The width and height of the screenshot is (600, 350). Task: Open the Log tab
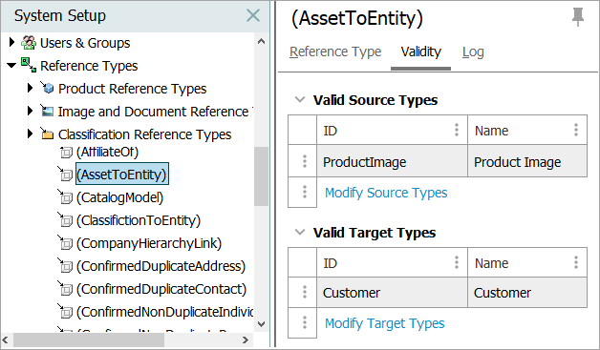(x=473, y=51)
